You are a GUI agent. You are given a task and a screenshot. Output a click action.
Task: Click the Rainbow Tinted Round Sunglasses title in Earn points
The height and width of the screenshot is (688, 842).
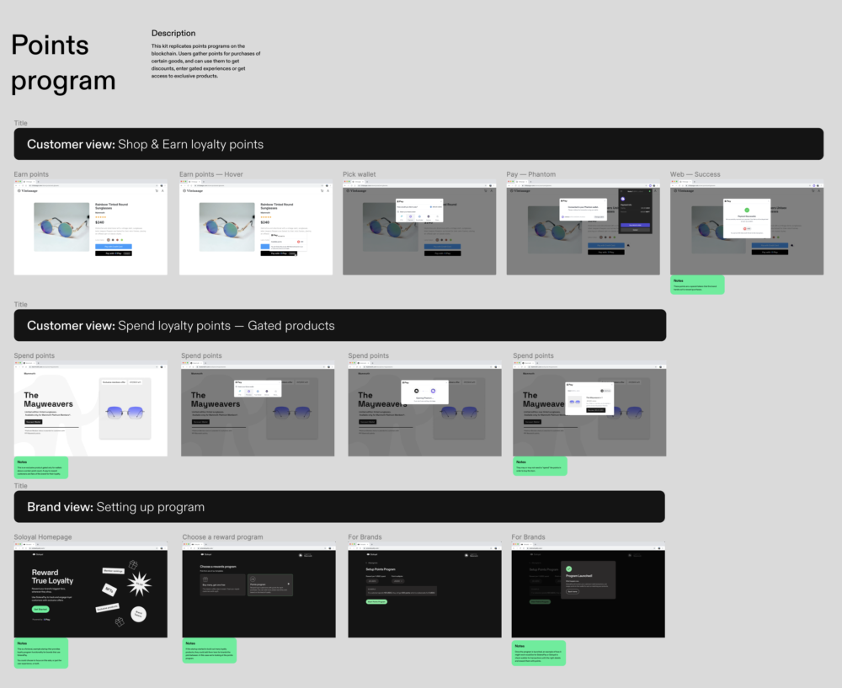point(112,206)
